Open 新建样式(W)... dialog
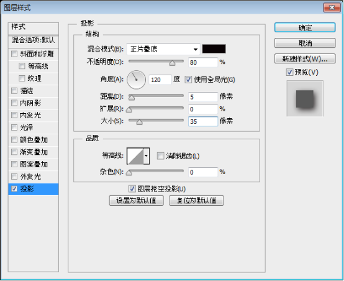 pyautogui.click(x=305, y=58)
